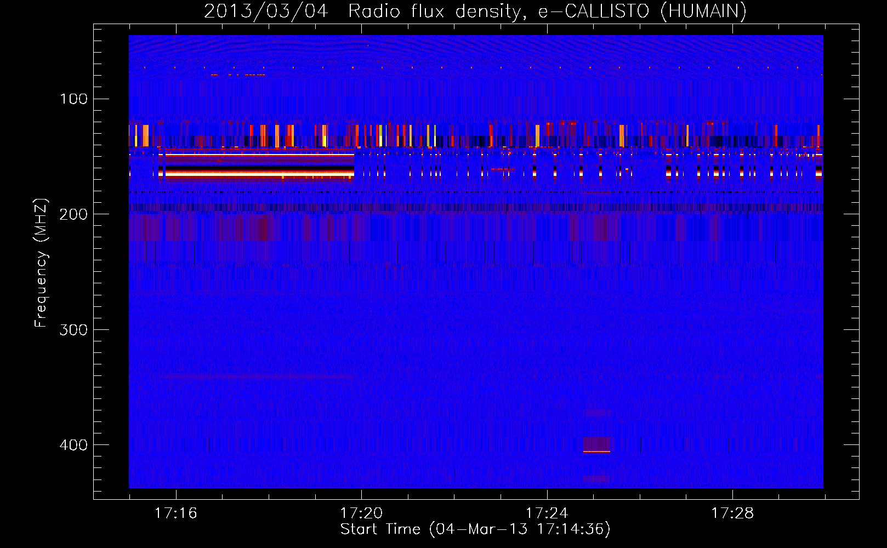Click the 17:20 time tick label
Screen dimensions: 887x548
point(361,513)
